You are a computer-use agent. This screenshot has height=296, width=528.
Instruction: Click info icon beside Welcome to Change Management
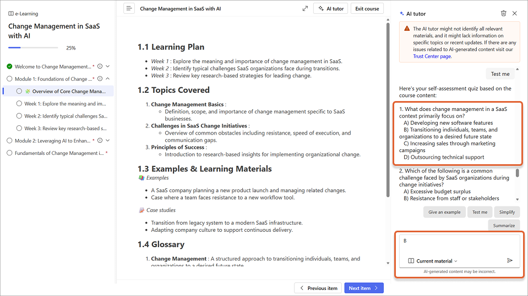[x=100, y=66]
